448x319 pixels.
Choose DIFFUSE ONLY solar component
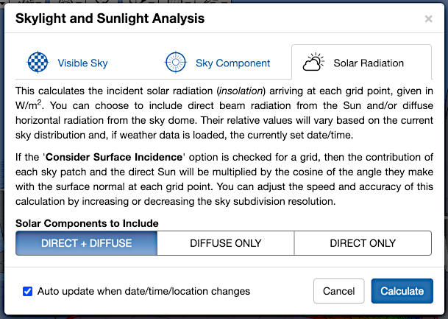coord(225,243)
